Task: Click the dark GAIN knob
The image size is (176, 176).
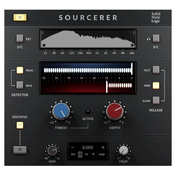Action: (52, 150)
